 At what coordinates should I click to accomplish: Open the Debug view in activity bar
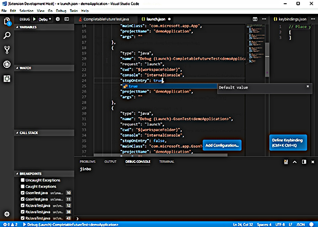coord(7,64)
